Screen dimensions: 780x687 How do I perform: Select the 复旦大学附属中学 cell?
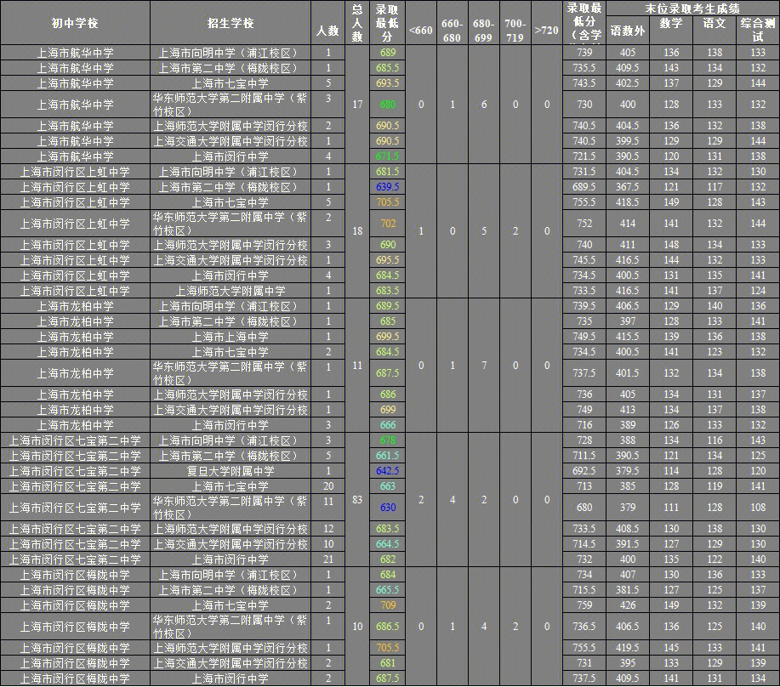tap(231, 471)
